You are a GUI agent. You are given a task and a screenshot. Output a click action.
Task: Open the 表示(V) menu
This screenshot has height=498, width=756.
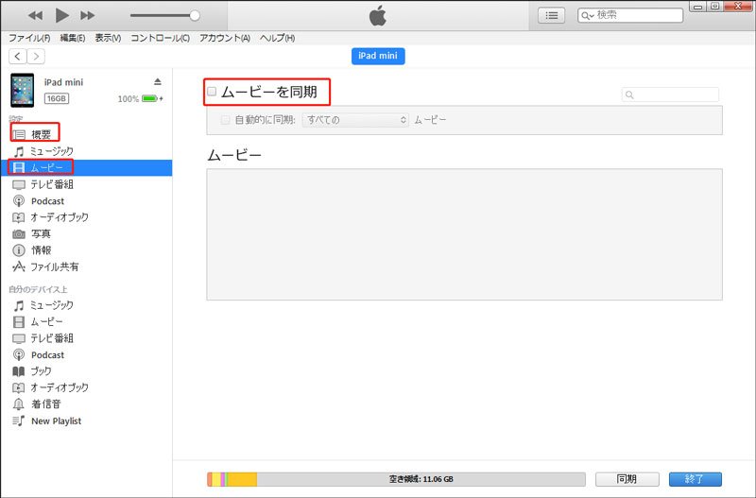click(x=108, y=38)
